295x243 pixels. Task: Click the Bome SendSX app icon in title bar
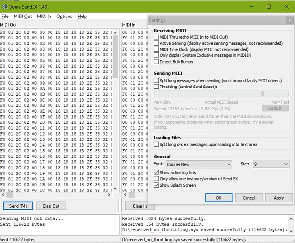click(x=5, y=7)
